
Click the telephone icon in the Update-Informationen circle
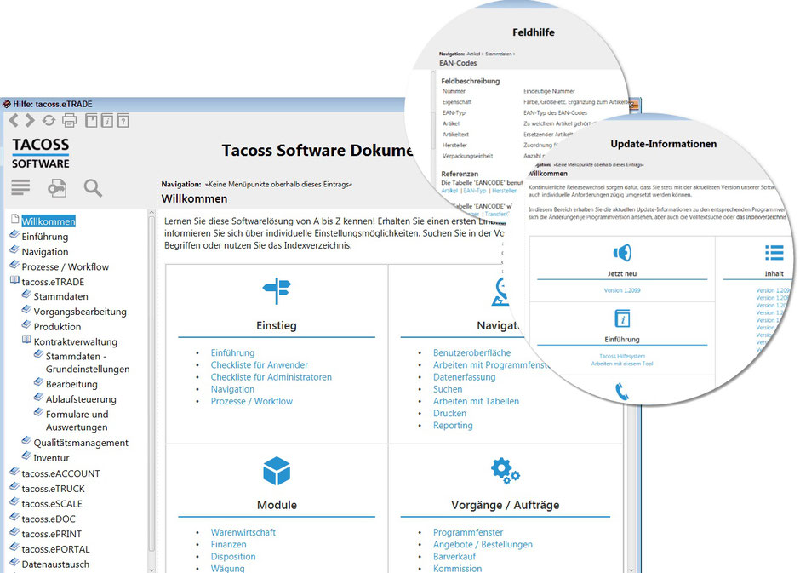[622, 392]
